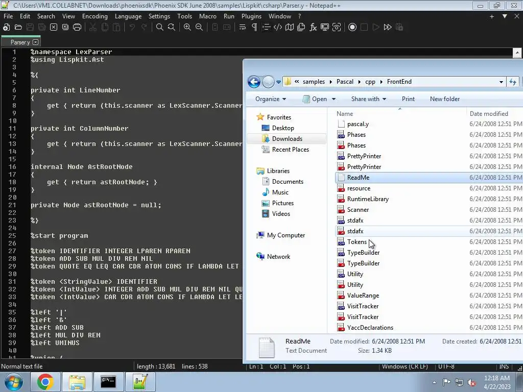Image resolution: width=523 pixels, height=392 pixels.
Task: Open the Share with dropdown
Action: coord(369,99)
